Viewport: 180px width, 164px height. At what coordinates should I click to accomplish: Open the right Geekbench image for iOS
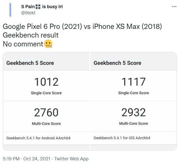pyautogui.click(x=133, y=101)
